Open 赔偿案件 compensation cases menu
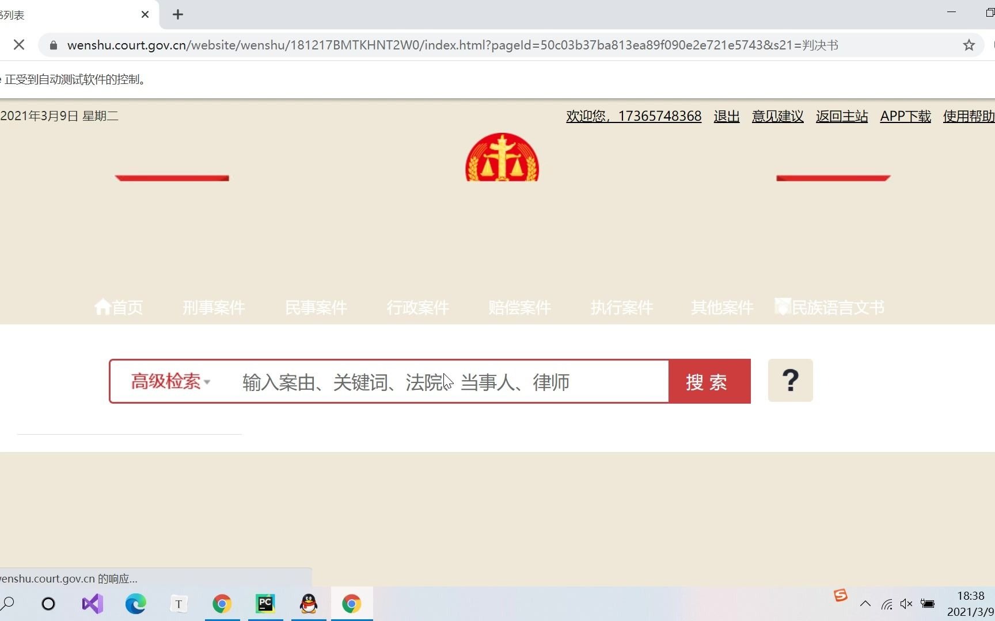The width and height of the screenshot is (995, 621). pos(520,308)
